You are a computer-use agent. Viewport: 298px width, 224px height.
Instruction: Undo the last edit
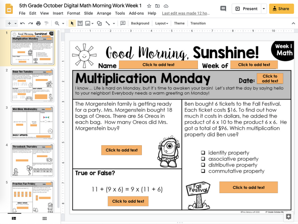(x=22, y=23)
